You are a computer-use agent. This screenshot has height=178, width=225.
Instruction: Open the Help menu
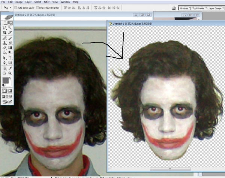click(x=76, y=2)
